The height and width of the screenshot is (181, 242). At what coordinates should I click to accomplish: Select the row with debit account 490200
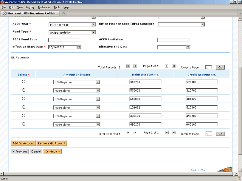pos(24,124)
